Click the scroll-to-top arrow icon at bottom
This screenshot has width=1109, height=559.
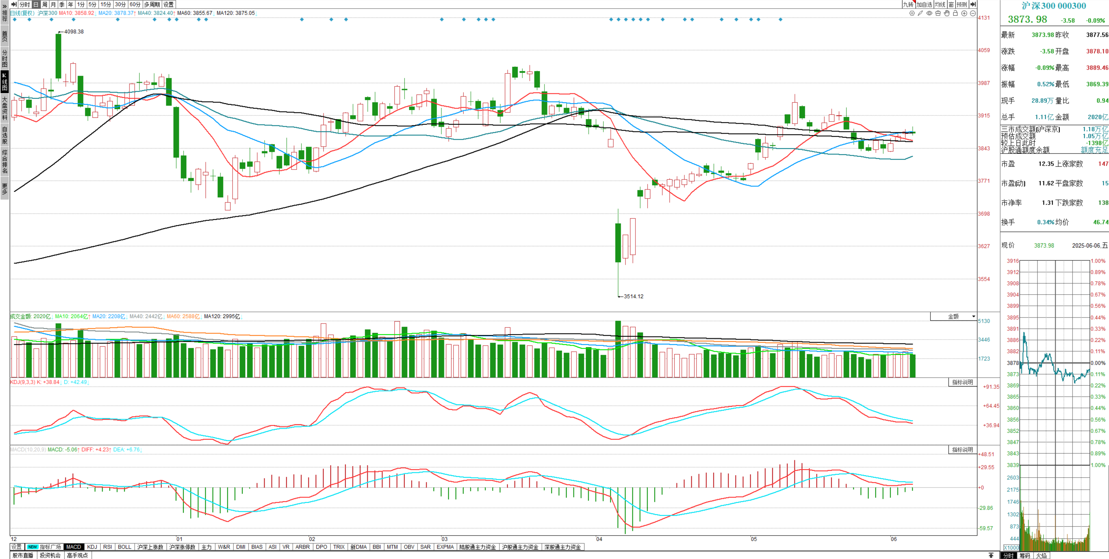[991, 555]
